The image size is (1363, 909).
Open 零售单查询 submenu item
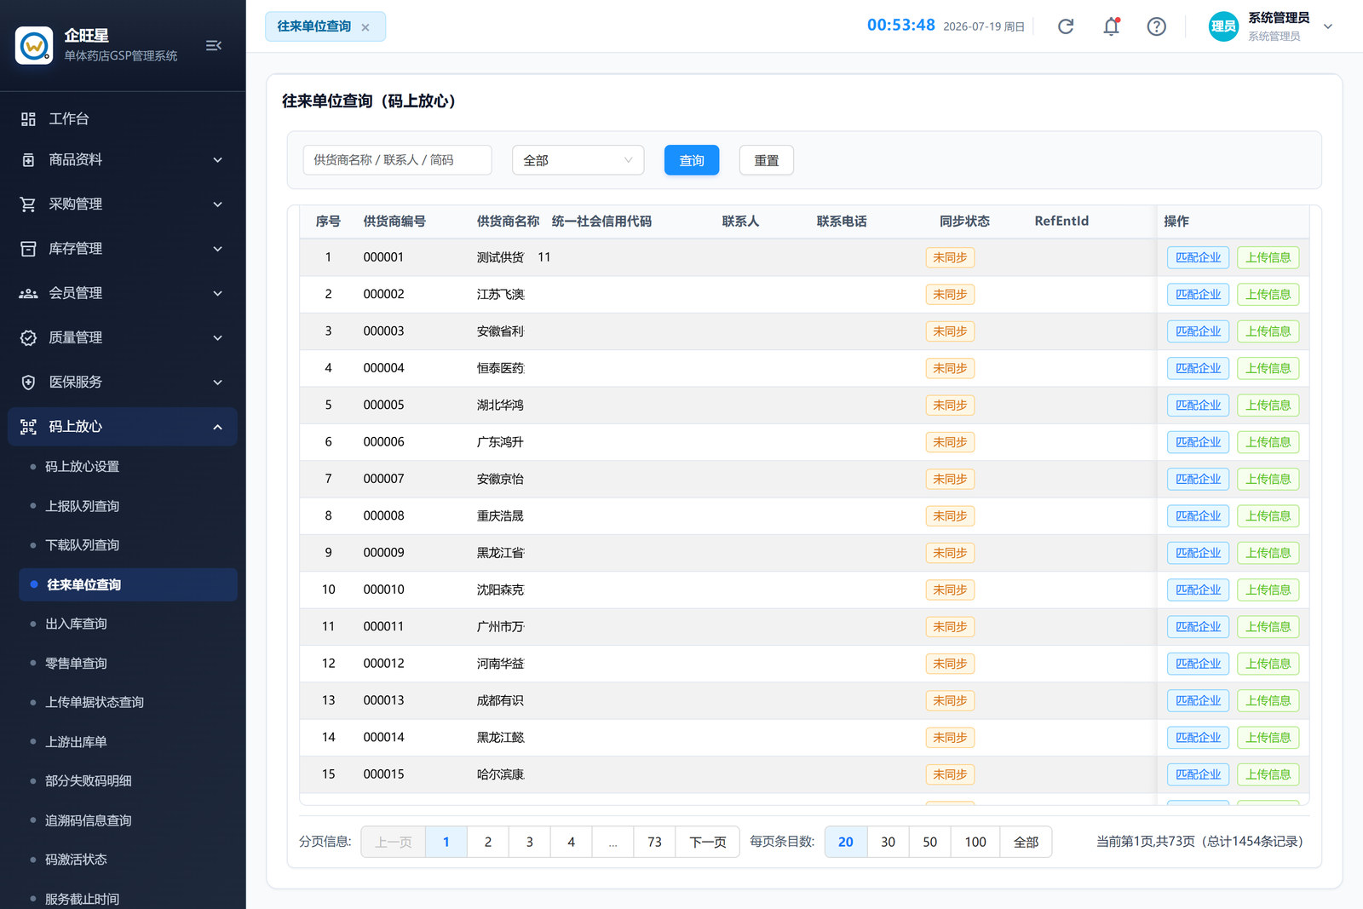tap(76, 664)
